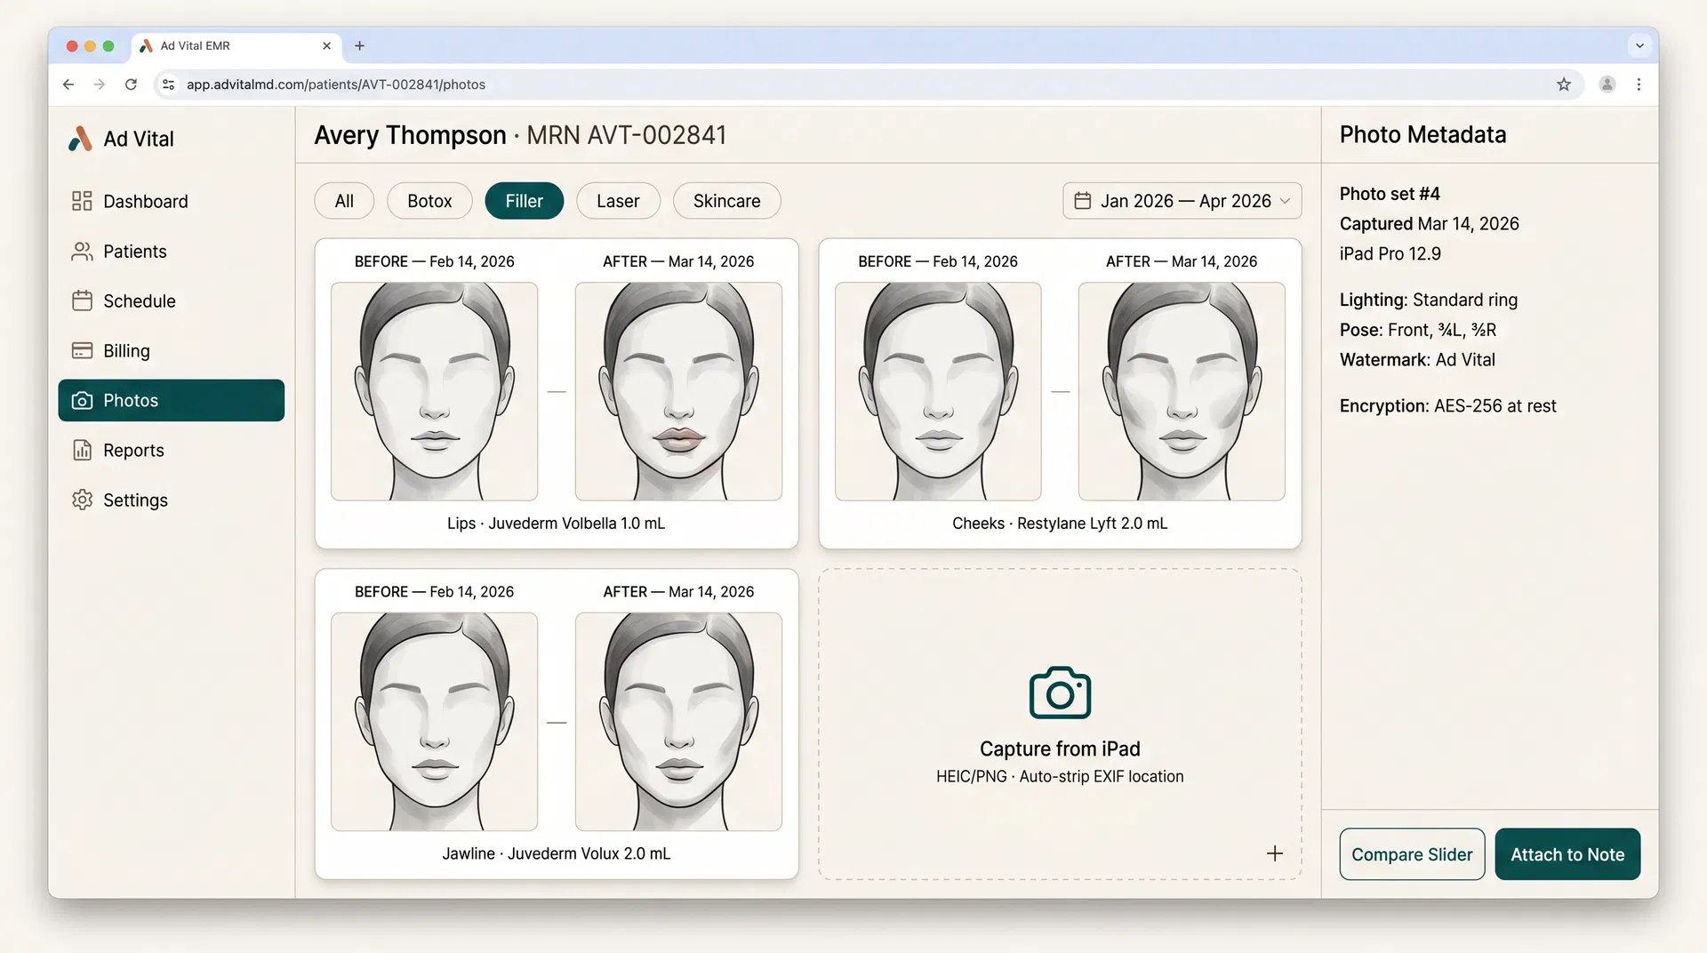Click the Schedule calendar icon
Screen dimensions: 1707x953
click(x=82, y=300)
